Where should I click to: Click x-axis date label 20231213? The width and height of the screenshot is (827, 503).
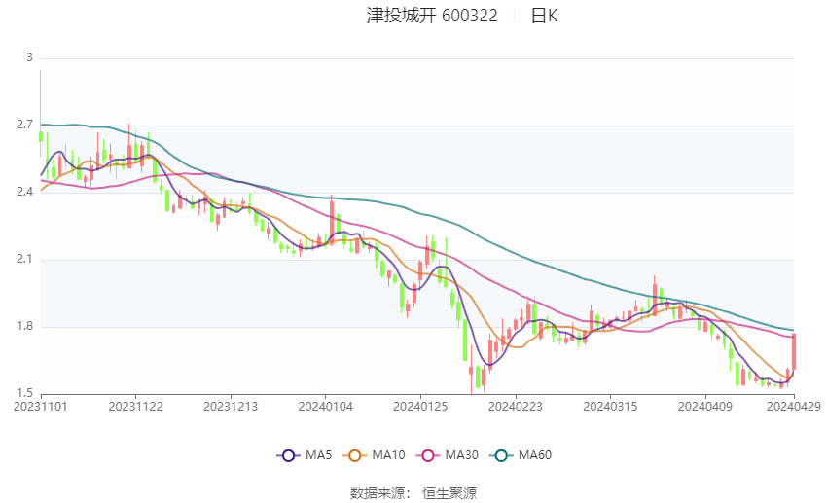coord(231,407)
